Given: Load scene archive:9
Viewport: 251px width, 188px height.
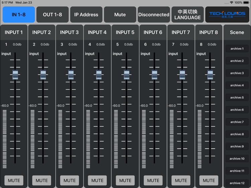Looking at the screenshot, I should point(237,147).
